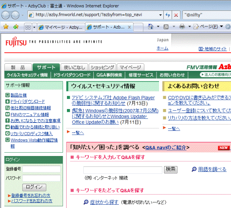Click 一覧へ under FAQ section

point(174,129)
